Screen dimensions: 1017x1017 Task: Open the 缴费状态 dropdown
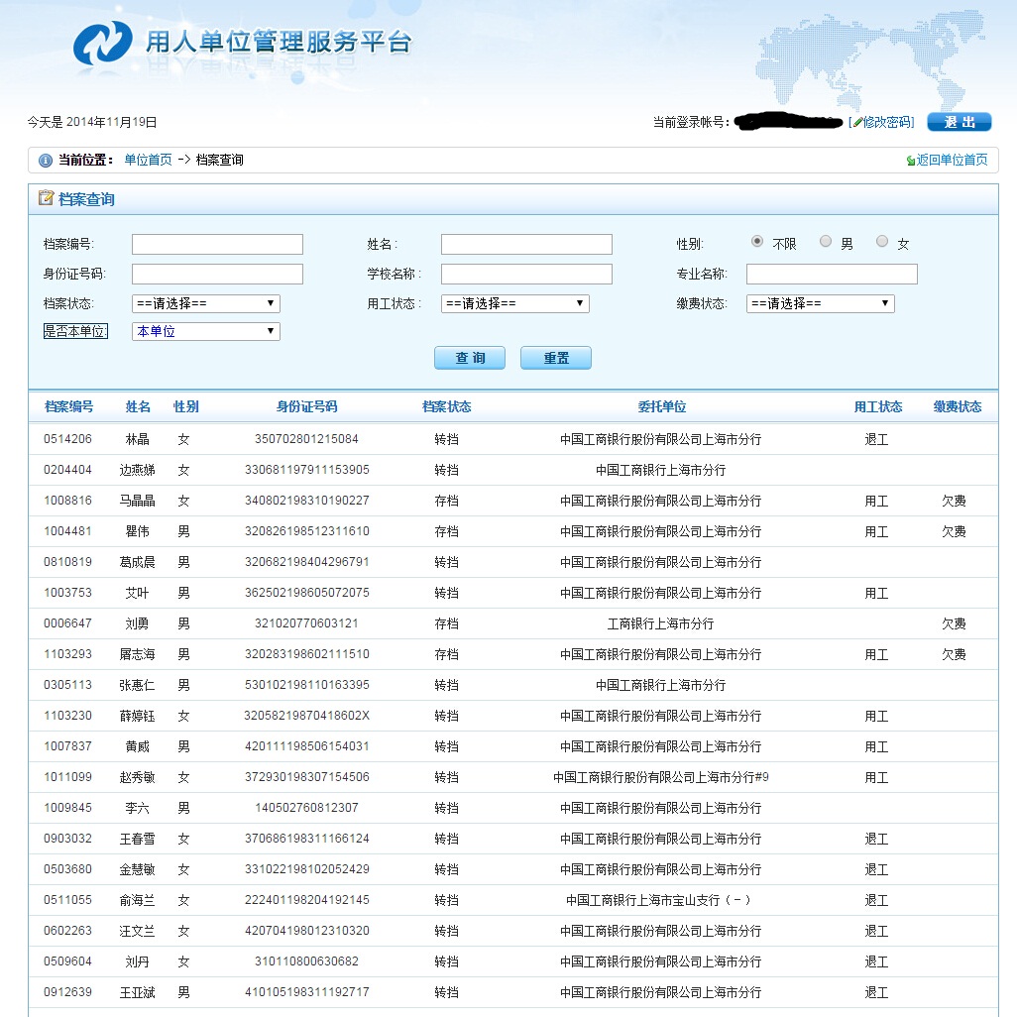tap(821, 303)
